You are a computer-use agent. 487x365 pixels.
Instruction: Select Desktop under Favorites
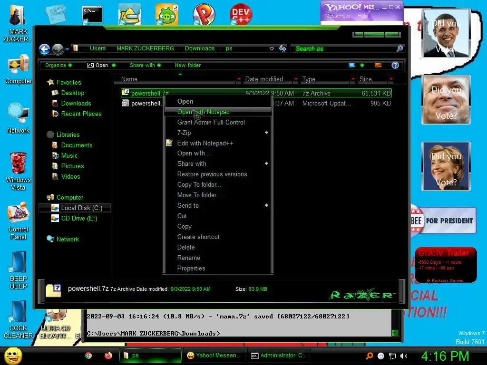click(72, 93)
